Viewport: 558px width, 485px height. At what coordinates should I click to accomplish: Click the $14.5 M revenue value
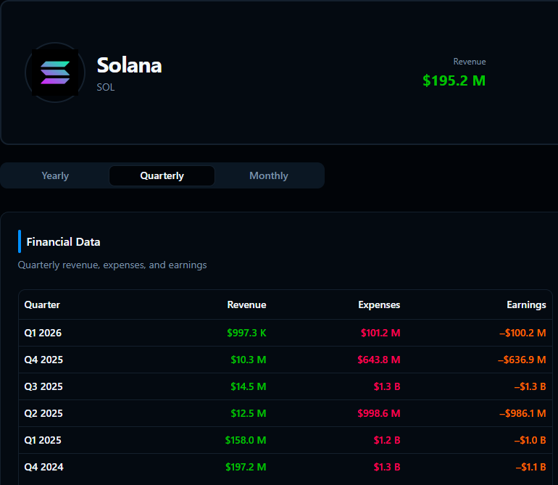(x=249, y=386)
